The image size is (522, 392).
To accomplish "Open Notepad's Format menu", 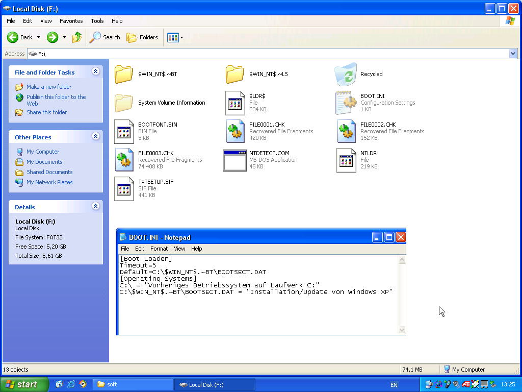I will [159, 249].
